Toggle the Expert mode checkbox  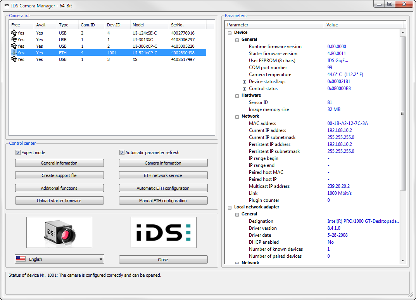[x=18, y=153]
